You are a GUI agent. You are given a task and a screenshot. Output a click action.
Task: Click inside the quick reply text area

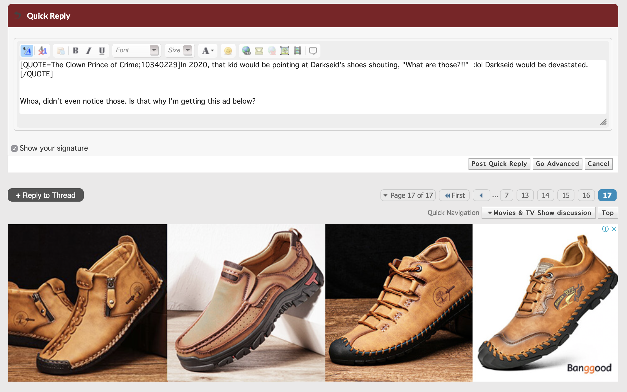coord(313,87)
